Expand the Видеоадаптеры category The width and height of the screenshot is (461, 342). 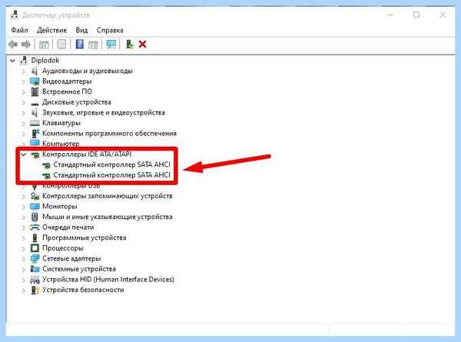[x=24, y=81]
